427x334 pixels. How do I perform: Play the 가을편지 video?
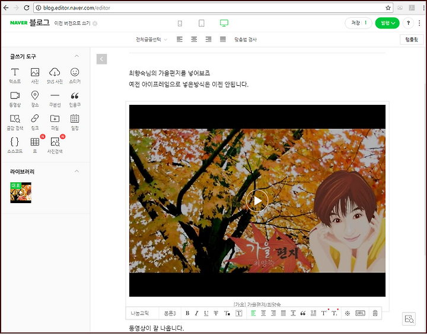[x=257, y=201]
